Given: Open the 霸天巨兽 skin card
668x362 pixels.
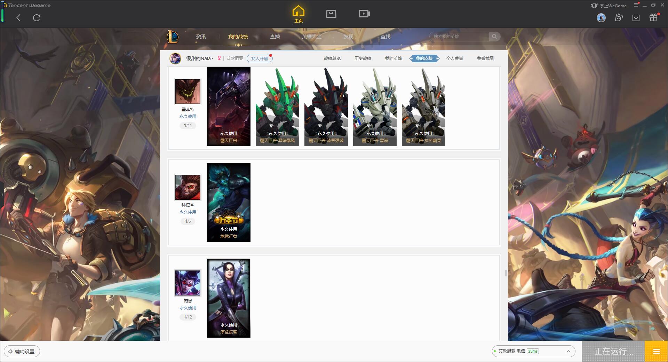Looking at the screenshot, I should tap(229, 107).
